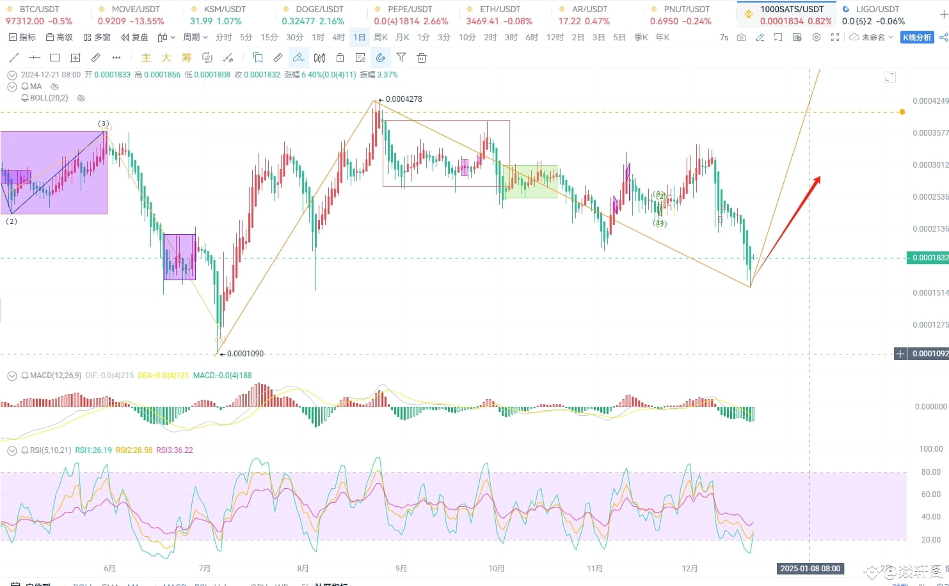Hide the MA indicator with its eye toggle
The height and width of the screenshot is (586, 949).
(x=54, y=86)
